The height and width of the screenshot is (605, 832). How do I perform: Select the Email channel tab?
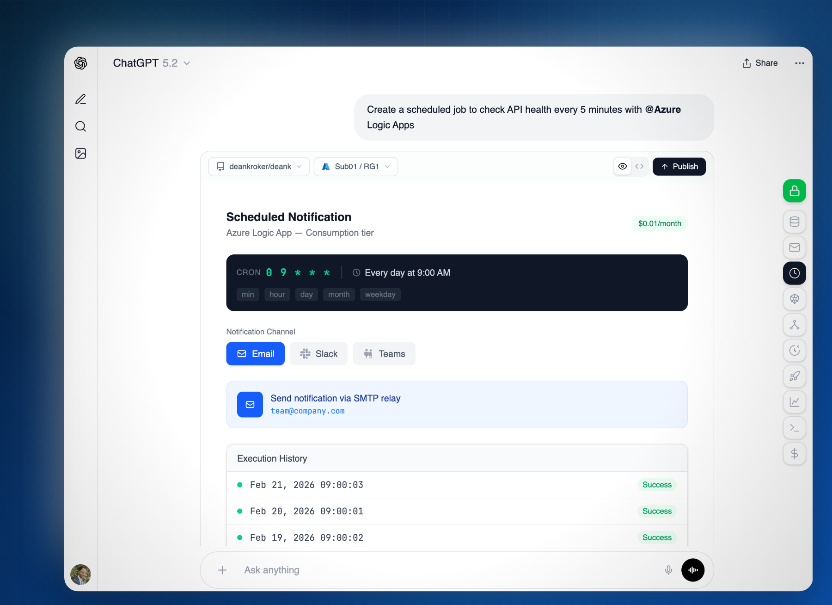pyautogui.click(x=255, y=354)
